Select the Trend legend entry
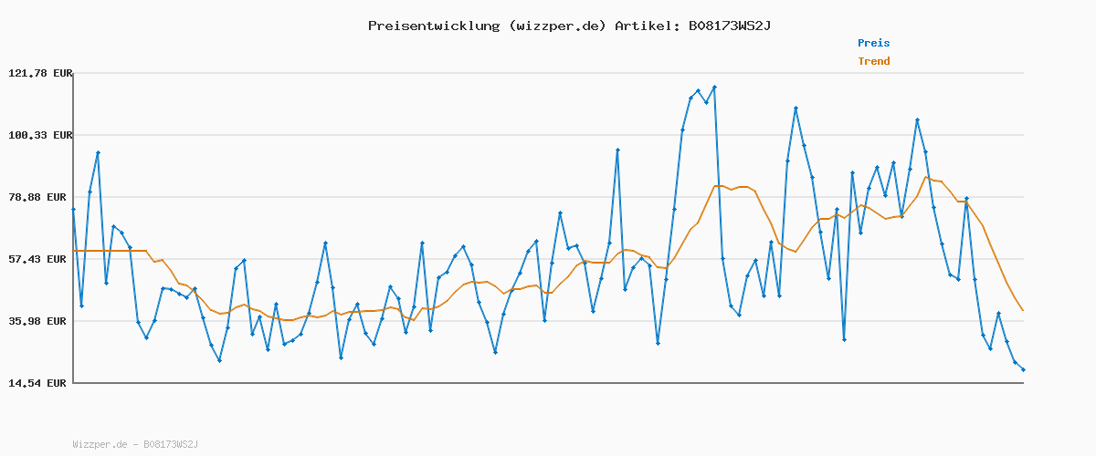 (873, 61)
